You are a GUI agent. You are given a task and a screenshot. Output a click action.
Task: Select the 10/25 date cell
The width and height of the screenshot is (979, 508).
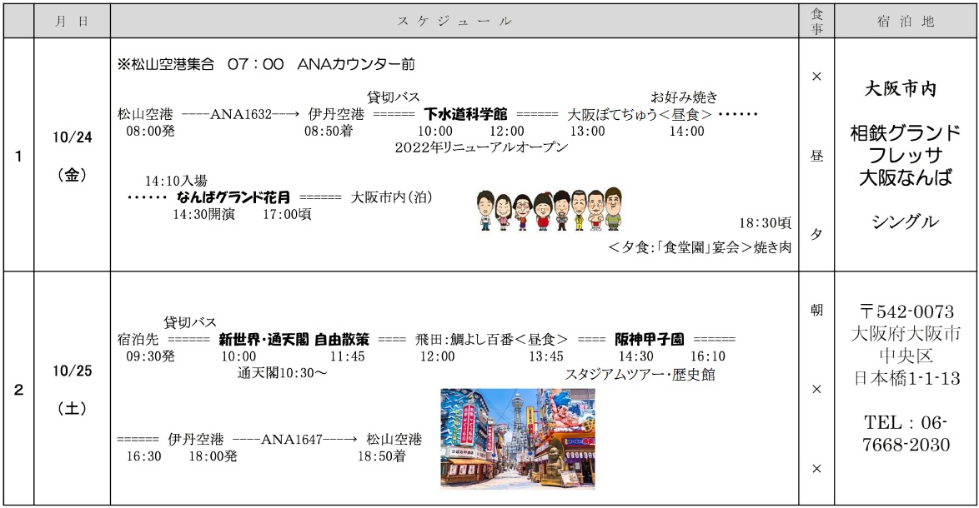[72, 371]
